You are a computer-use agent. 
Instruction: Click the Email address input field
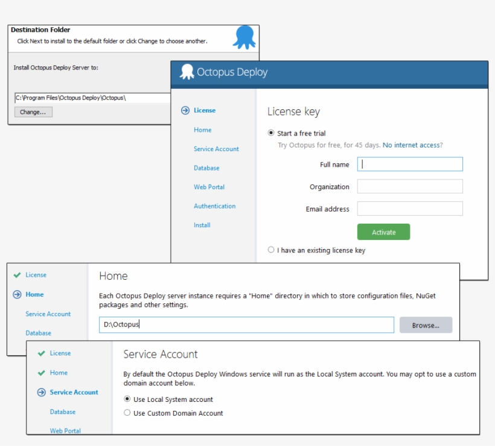click(x=410, y=208)
